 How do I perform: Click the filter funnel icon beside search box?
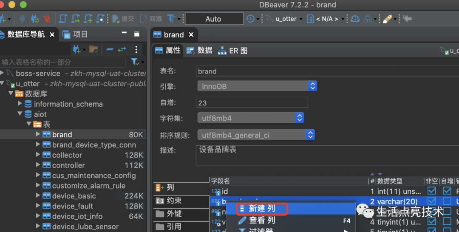pyautogui.click(x=134, y=62)
